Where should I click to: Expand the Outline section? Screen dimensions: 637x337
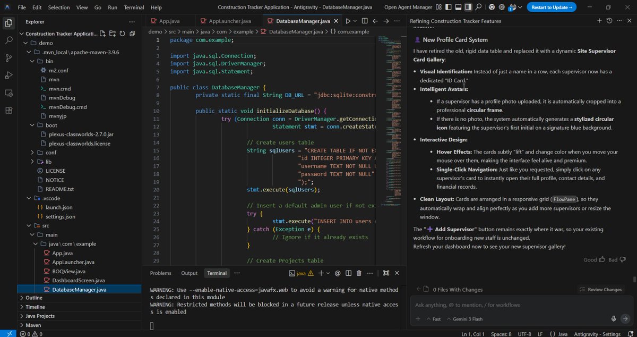pyautogui.click(x=33, y=298)
